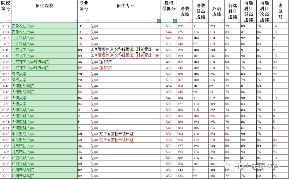Open the 院校编号 column filter dropdown

[9, 21]
